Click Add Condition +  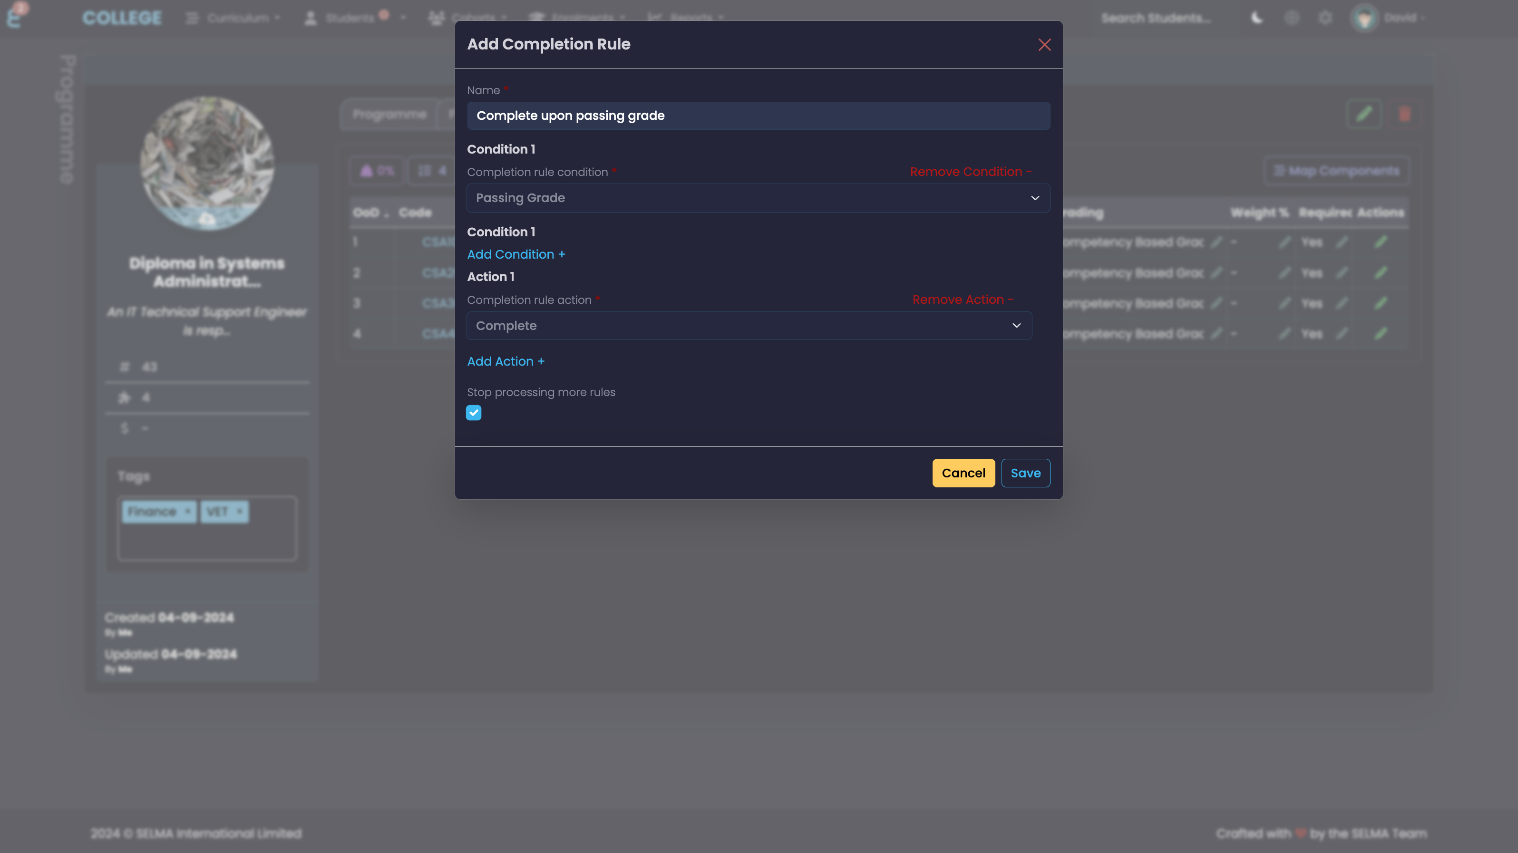click(x=516, y=254)
